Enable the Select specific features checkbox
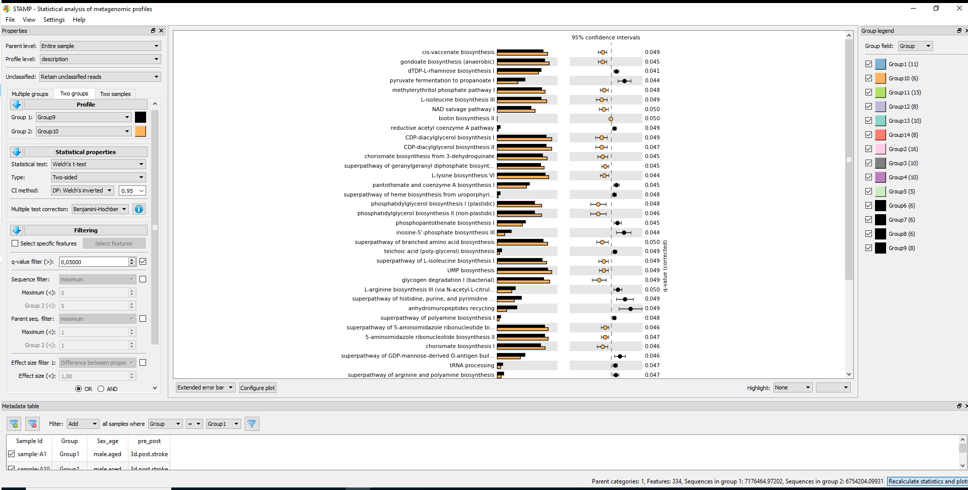The height and width of the screenshot is (490, 968). tap(15, 243)
